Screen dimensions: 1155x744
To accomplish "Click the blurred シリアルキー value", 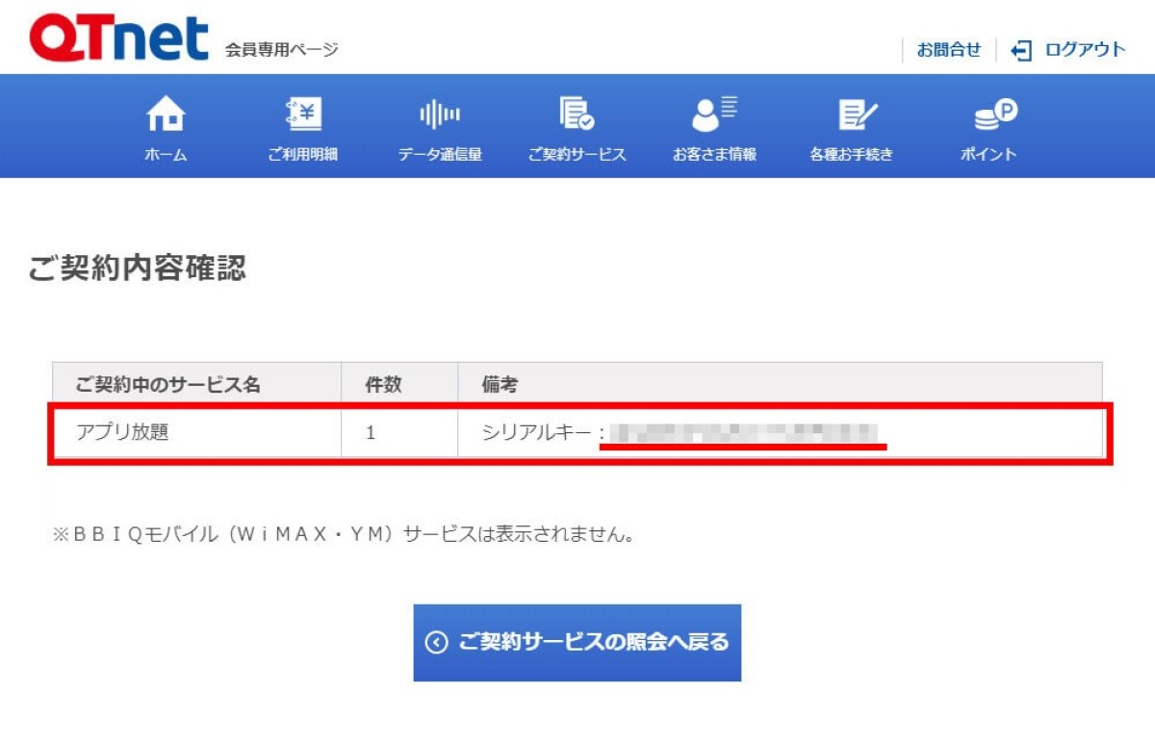I will 741,433.
